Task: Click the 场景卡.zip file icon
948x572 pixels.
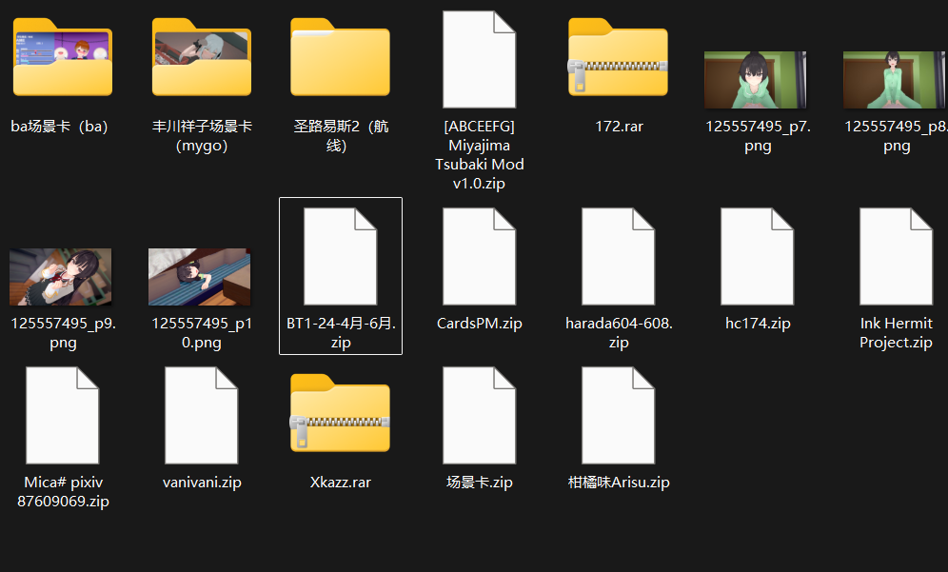Action: click(x=480, y=415)
